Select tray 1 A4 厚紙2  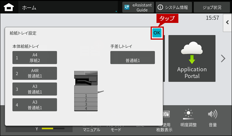35,57
